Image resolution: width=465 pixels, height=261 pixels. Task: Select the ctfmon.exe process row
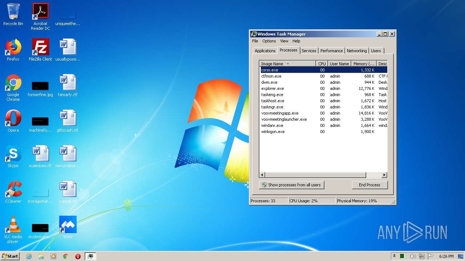[324, 76]
